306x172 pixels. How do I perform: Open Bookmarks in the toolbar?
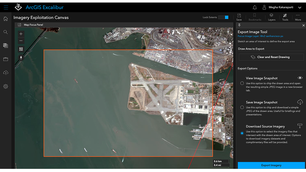[255, 17]
